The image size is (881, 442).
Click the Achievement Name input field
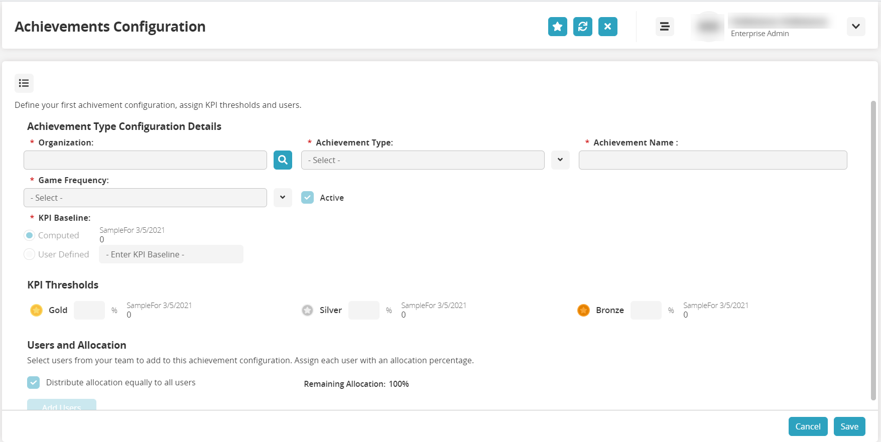point(712,160)
